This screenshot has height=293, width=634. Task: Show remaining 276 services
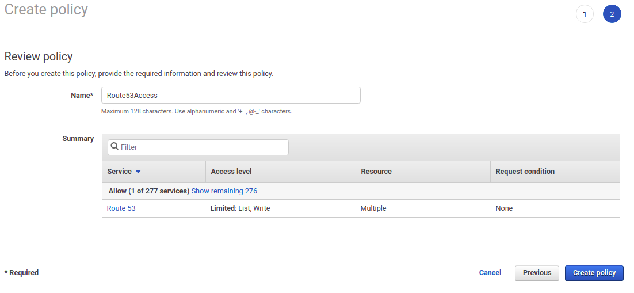pyautogui.click(x=224, y=191)
